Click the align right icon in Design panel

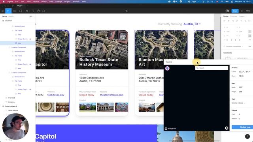coord(233,21)
